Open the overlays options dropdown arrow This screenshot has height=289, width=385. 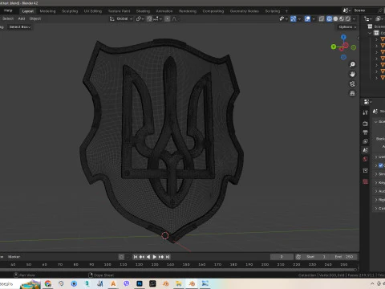click(x=314, y=18)
